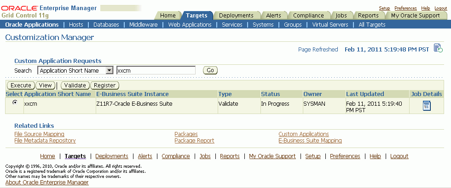Click the Go search button
Viewport: 451px width, 188px height.
(210, 70)
